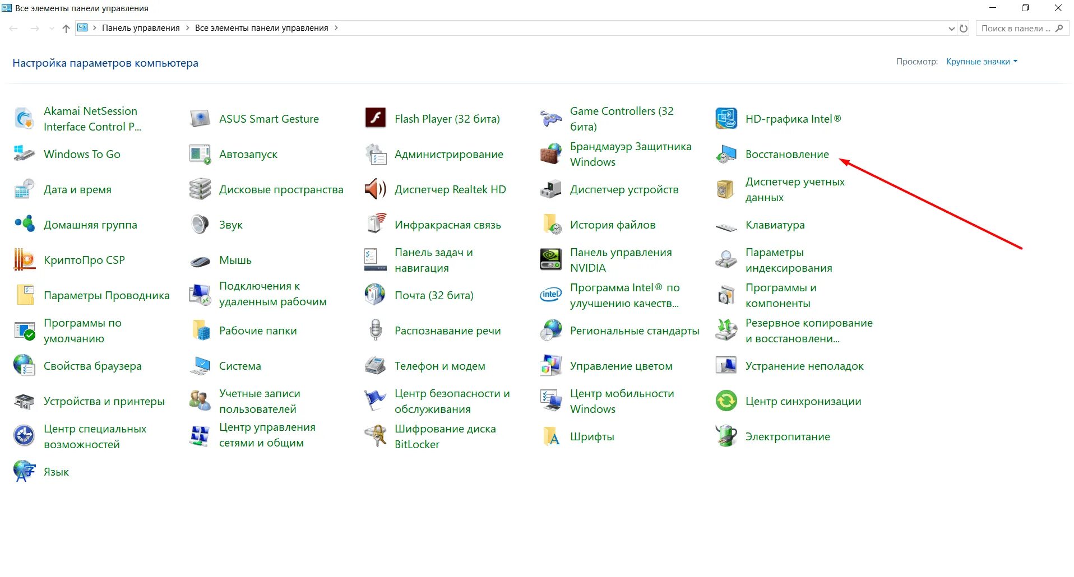Go to 'Панель управления' breadcrumb

coord(141,28)
